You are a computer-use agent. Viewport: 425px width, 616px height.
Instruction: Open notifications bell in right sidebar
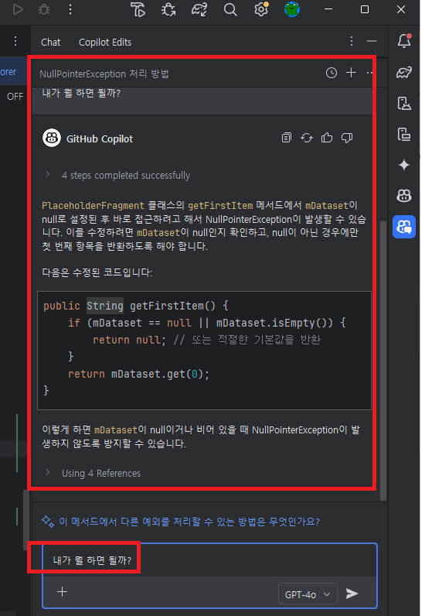point(404,40)
